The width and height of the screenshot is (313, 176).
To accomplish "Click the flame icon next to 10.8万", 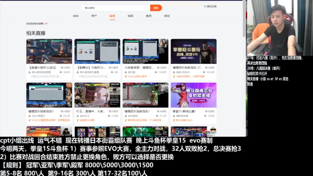I will tap(205, 116).
